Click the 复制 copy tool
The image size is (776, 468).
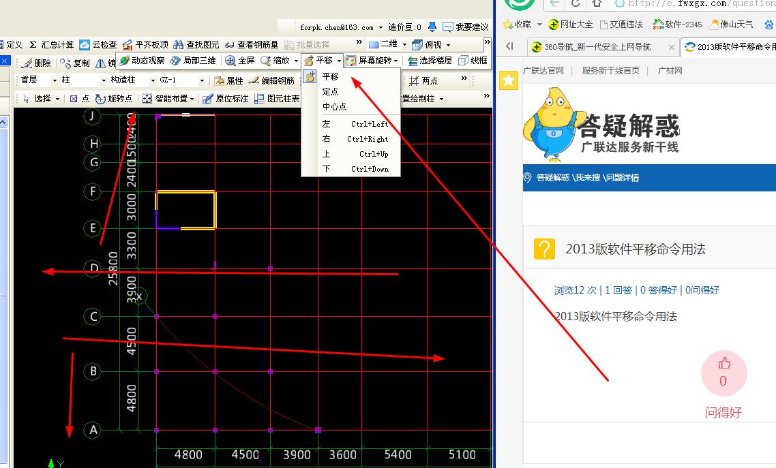[x=75, y=63]
